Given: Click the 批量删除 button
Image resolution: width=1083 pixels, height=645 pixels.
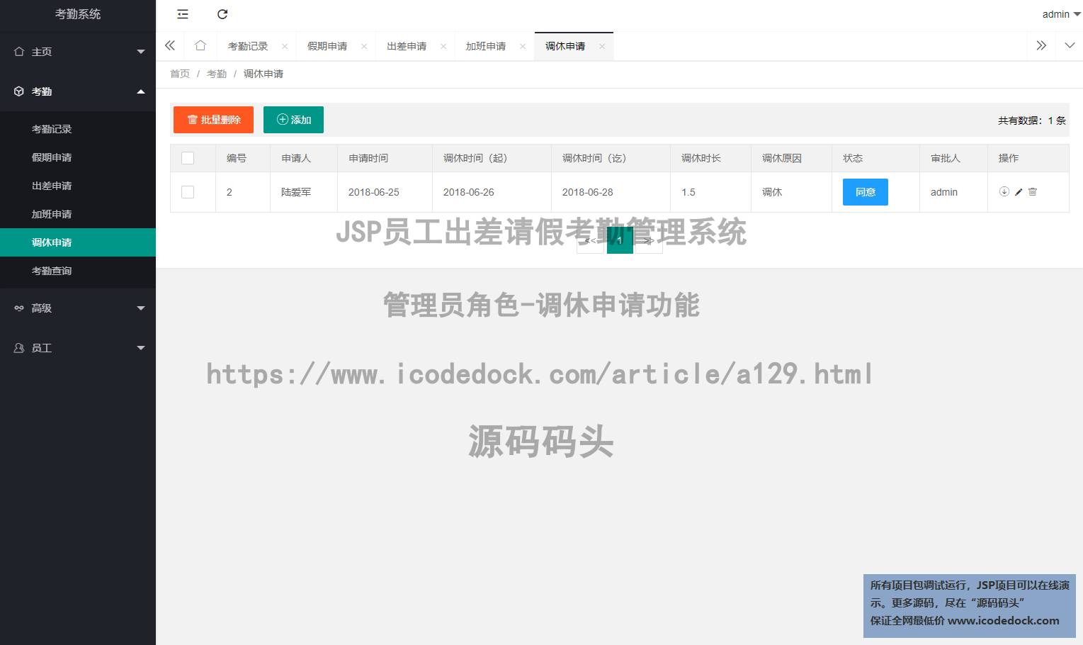Looking at the screenshot, I should pyautogui.click(x=213, y=120).
